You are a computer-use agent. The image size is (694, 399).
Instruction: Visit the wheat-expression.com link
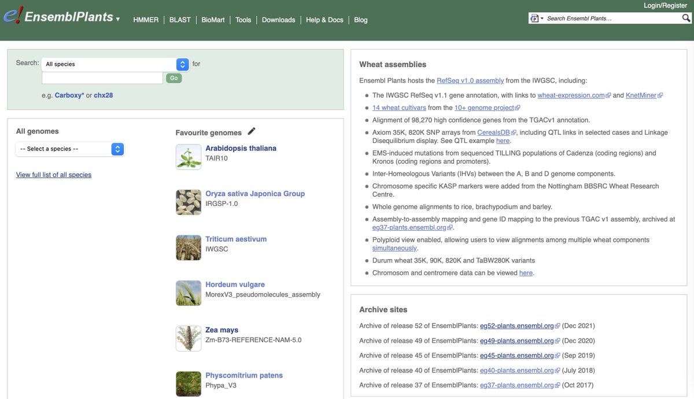tap(571, 95)
